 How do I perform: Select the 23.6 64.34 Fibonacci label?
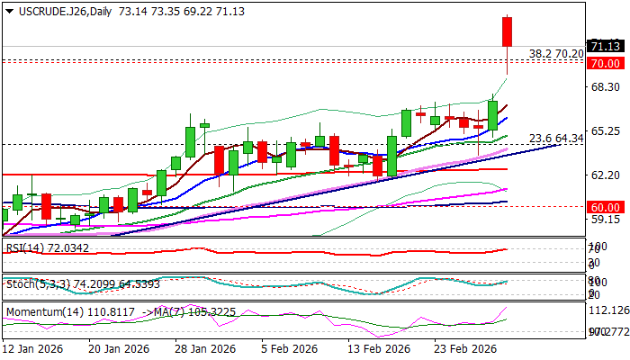(x=555, y=138)
